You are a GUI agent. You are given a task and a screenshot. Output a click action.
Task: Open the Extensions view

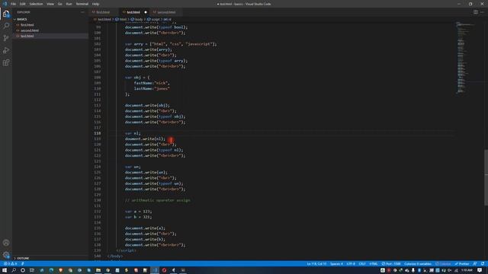6,62
